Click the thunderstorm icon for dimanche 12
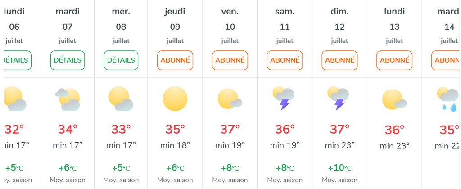The image size is (461, 189). [x=338, y=99]
